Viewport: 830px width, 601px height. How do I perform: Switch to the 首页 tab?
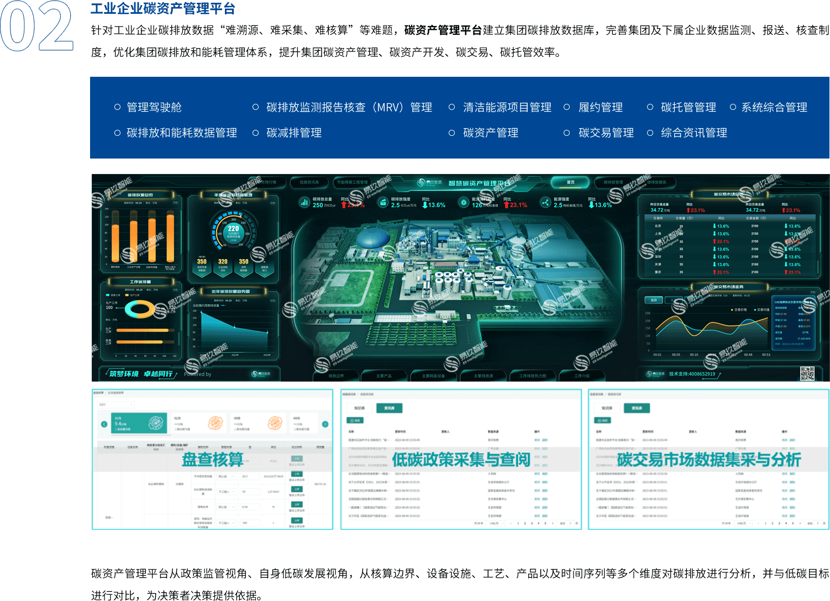pyautogui.click(x=570, y=182)
